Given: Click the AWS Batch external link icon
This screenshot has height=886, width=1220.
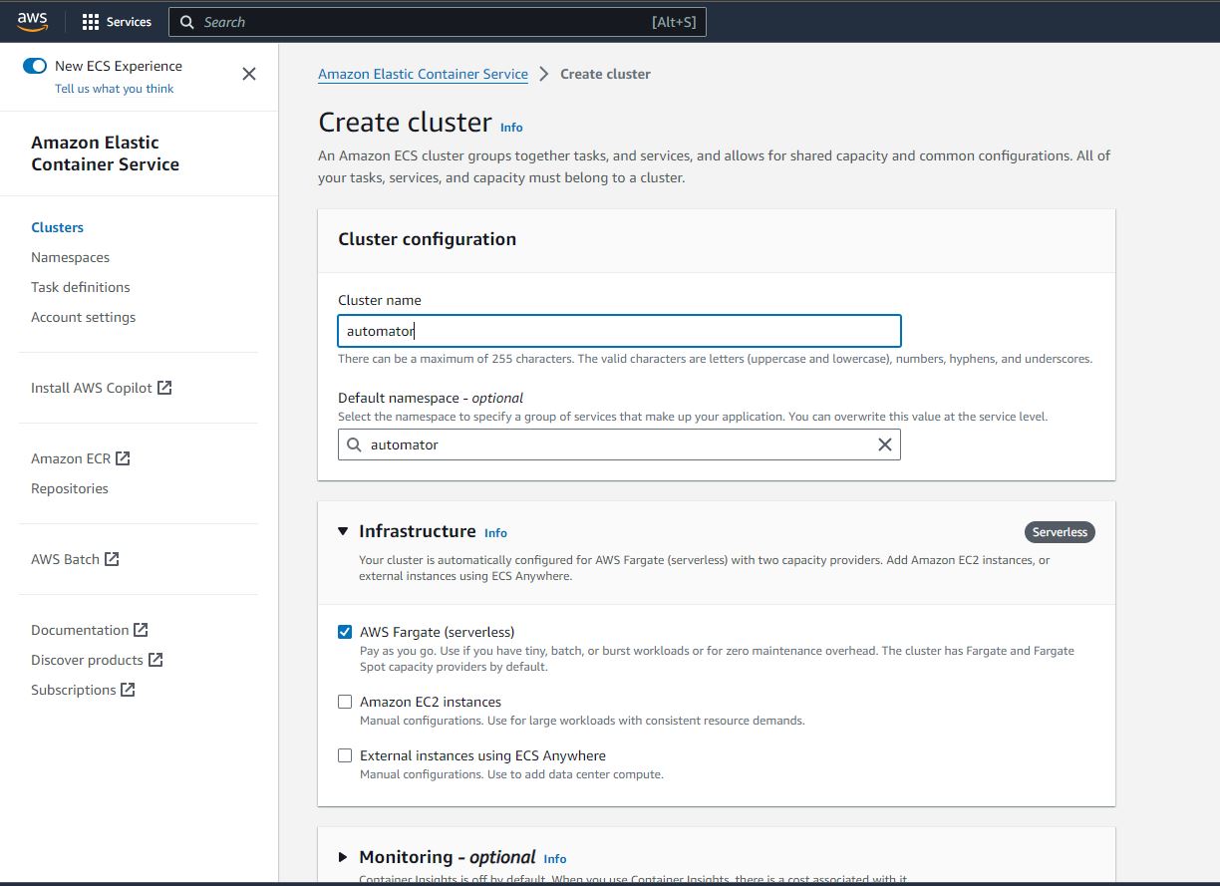Looking at the screenshot, I should coord(112,559).
